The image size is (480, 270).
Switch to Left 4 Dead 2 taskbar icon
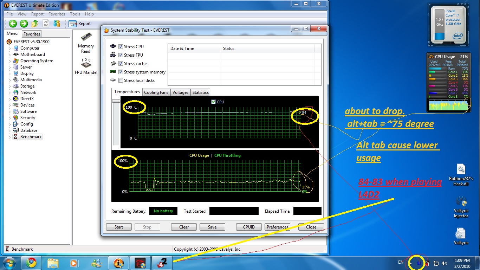pos(162,263)
